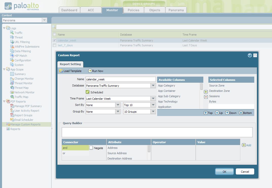Click the green plus add-column icon
This screenshot has height=188, width=272.
pyautogui.click(x=206, y=92)
